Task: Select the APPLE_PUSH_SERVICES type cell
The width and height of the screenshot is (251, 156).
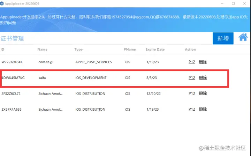Action: (x=93, y=62)
